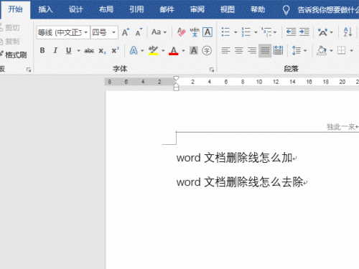This screenshot has width=359, height=269.
Task: Expand borders dropdown arrow
Action: [351, 51]
